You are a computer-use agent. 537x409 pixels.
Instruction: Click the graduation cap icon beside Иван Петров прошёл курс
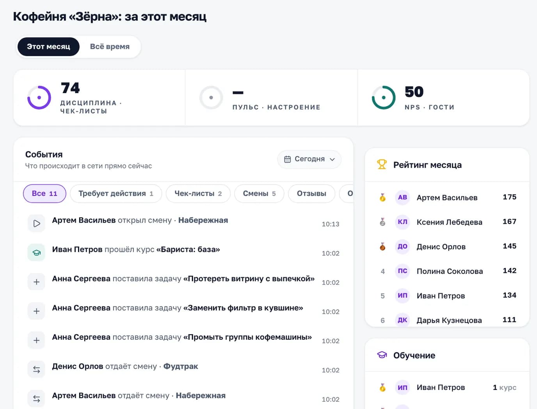tap(36, 253)
